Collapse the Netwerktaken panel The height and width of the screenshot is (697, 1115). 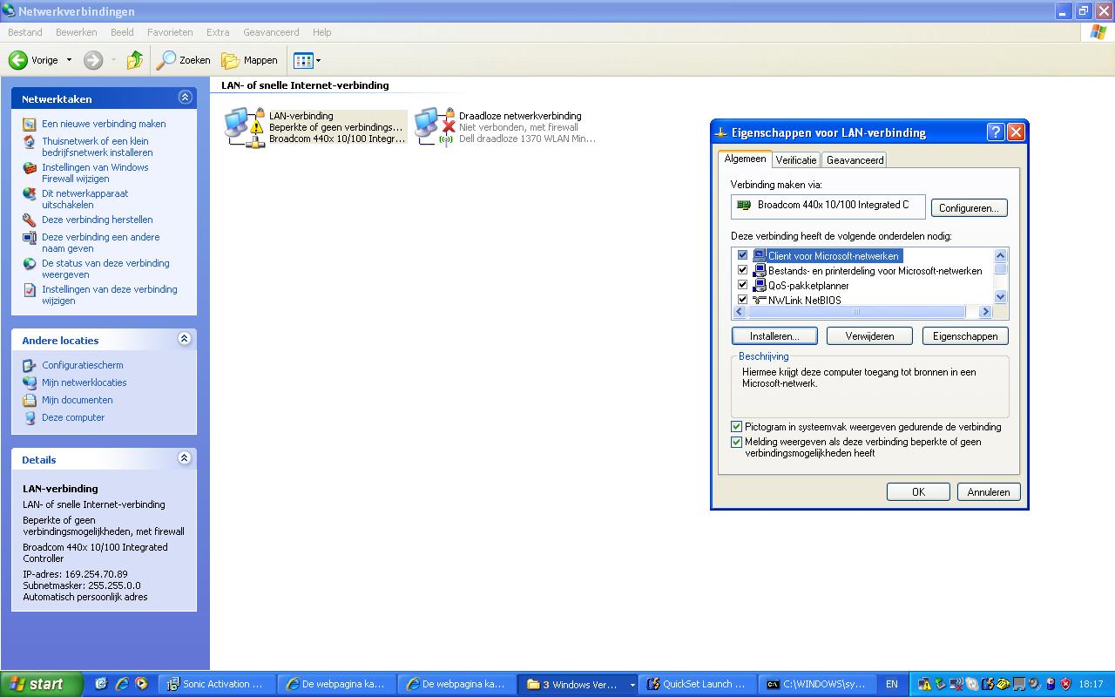[185, 98]
